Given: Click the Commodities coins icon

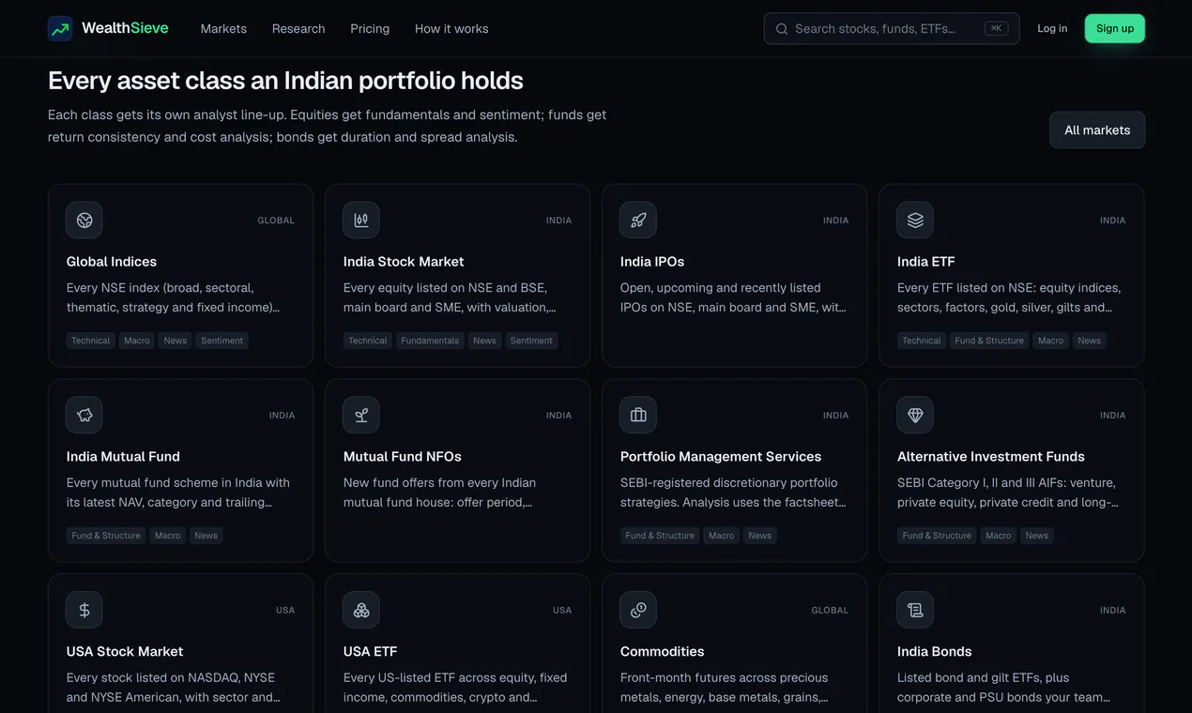Looking at the screenshot, I should point(638,610).
